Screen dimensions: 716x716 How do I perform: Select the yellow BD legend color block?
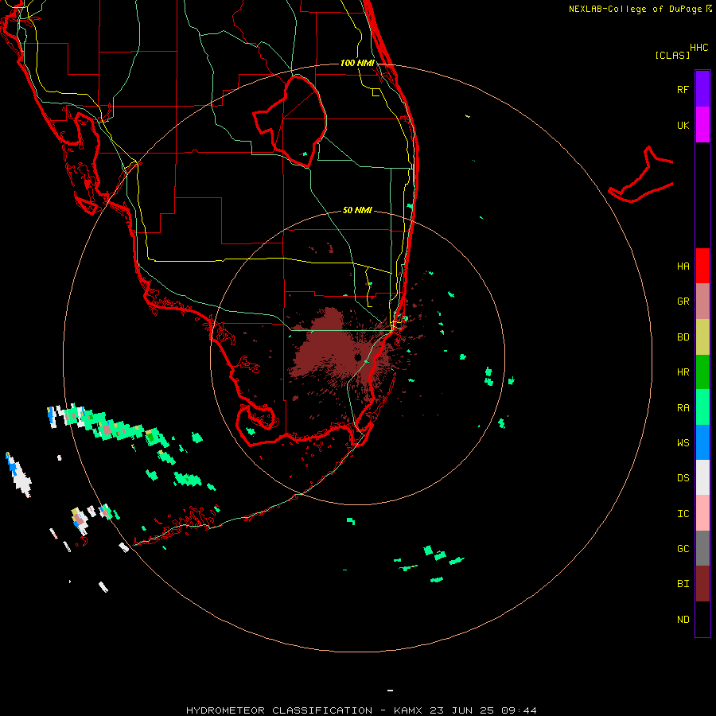702,337
